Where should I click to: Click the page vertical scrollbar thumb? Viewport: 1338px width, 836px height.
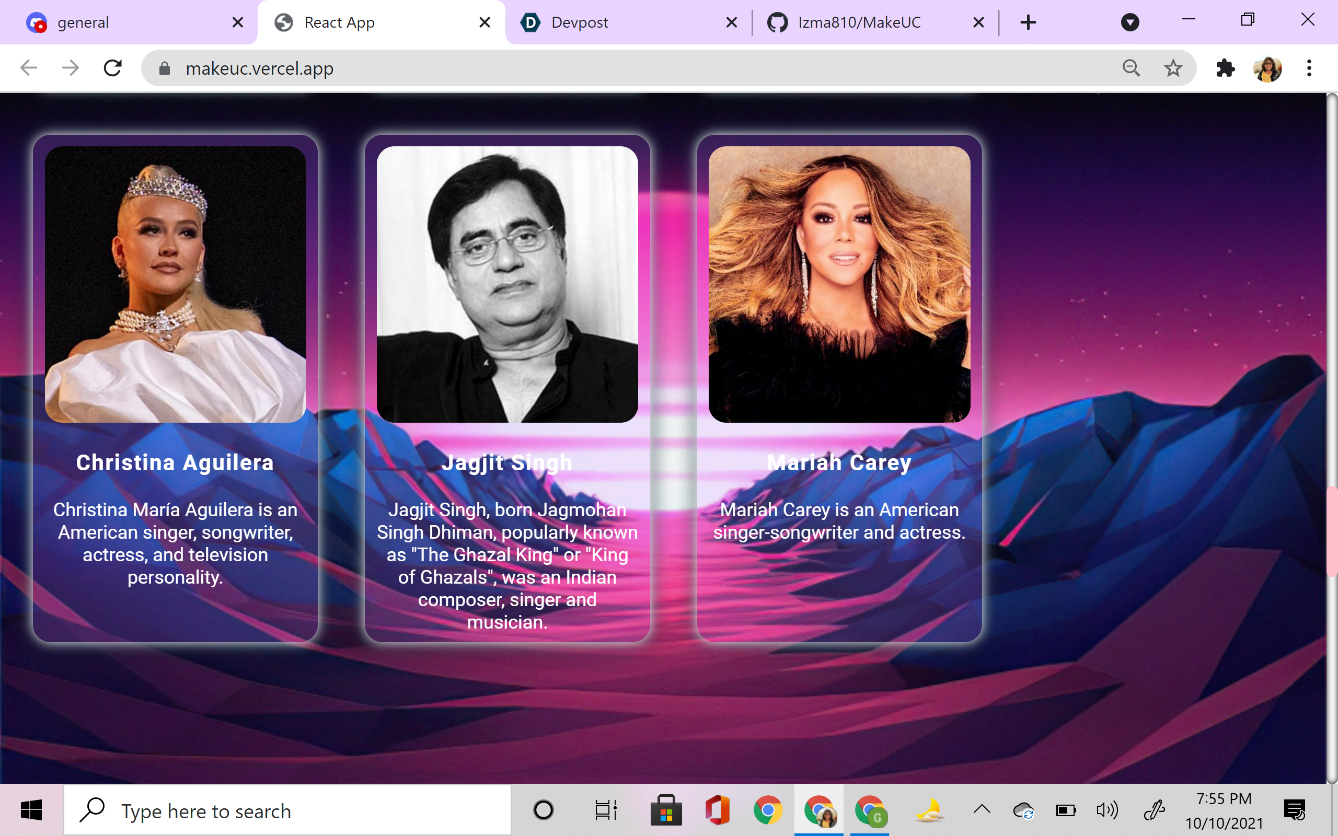coord(1331,531)
